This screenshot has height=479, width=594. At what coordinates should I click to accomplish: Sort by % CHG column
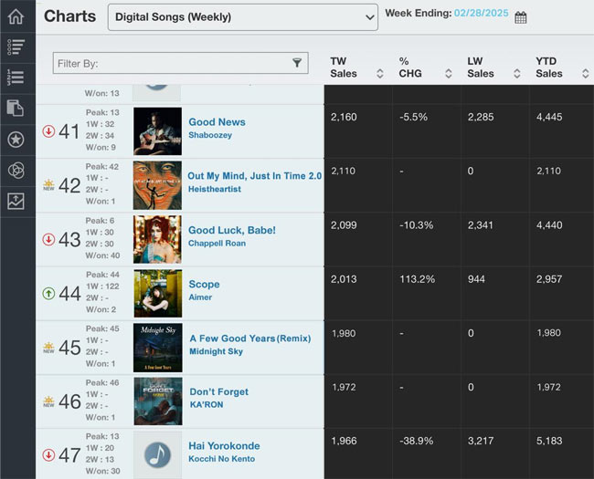449,73
